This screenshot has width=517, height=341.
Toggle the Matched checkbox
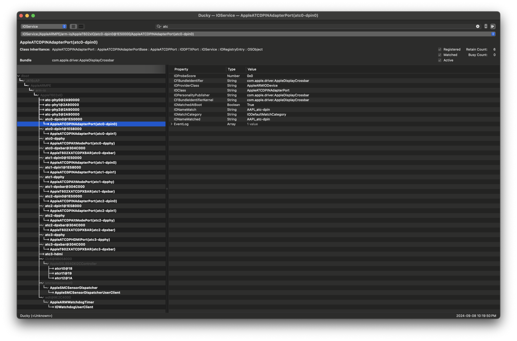coord(440,55)
